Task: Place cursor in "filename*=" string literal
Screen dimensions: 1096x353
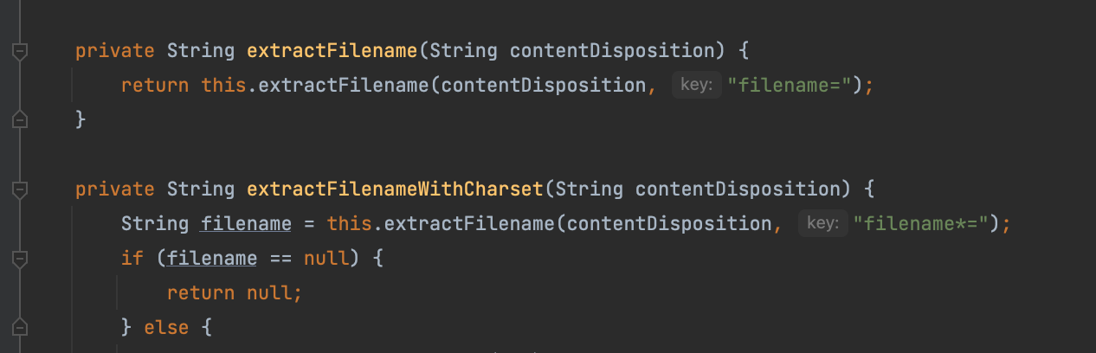Action: pyautogui.click(x=921, y=223)
